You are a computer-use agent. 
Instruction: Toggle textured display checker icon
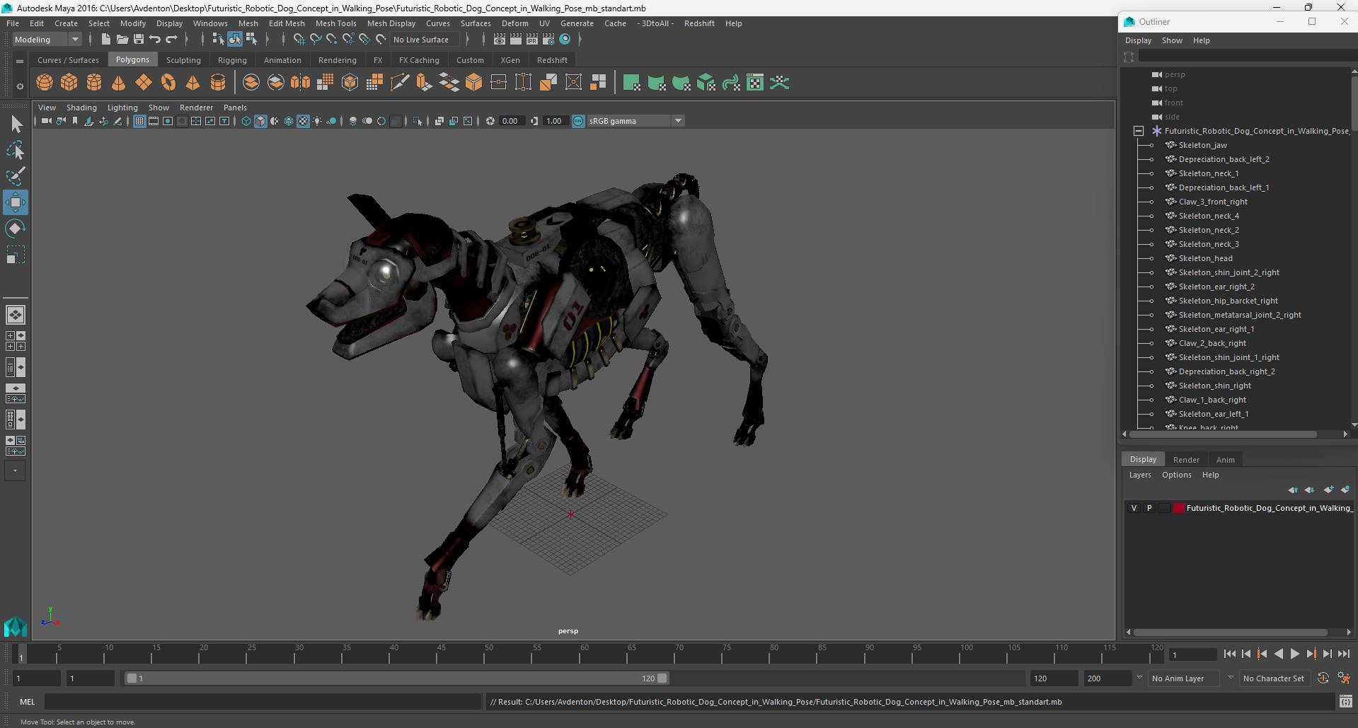(303, 121)
